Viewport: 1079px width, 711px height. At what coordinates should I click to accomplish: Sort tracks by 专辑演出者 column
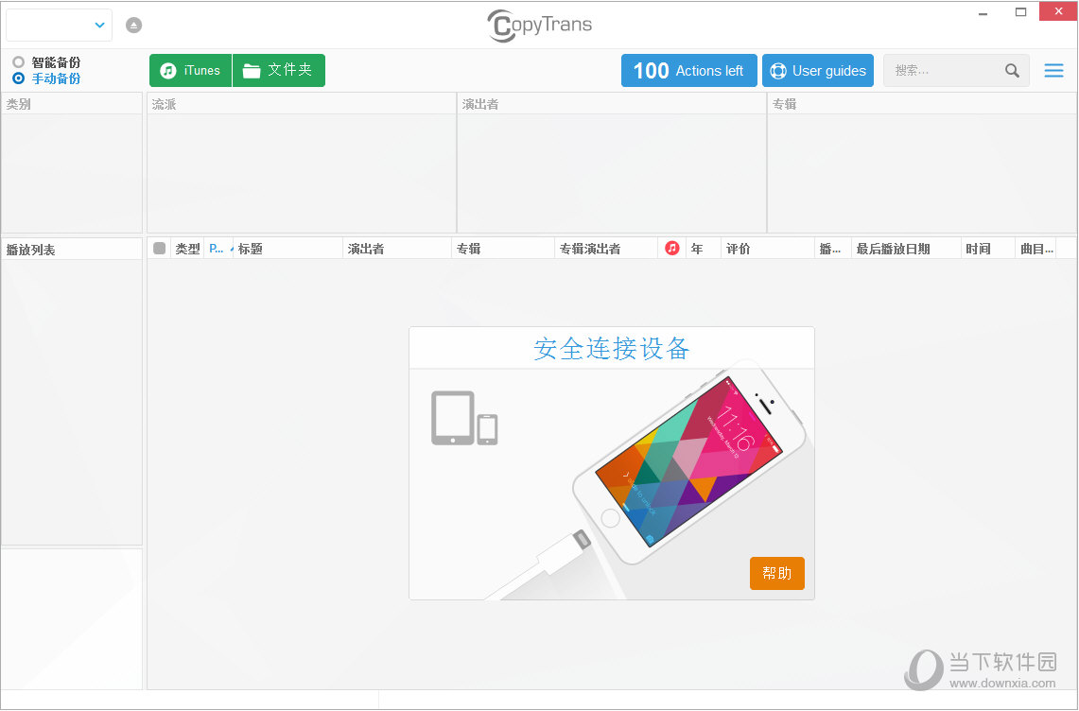606,249
